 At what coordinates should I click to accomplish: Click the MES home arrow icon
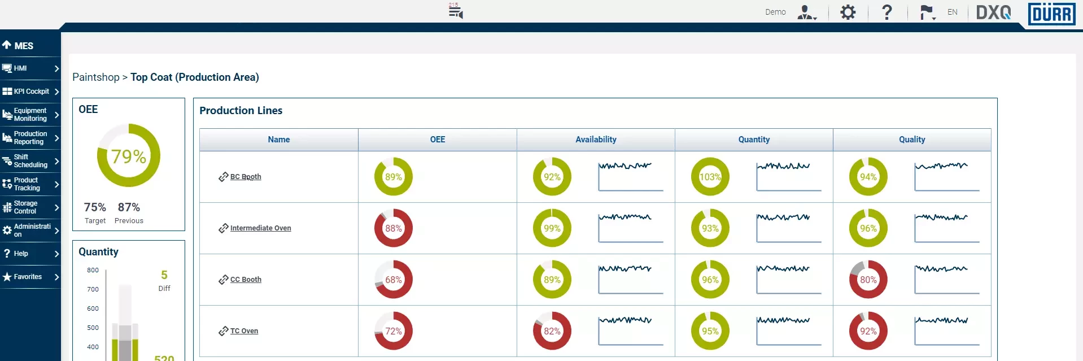pos(7,45)
